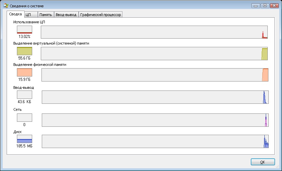
Task: Open the Графический процессор tab
Action: tap(101, 15)
